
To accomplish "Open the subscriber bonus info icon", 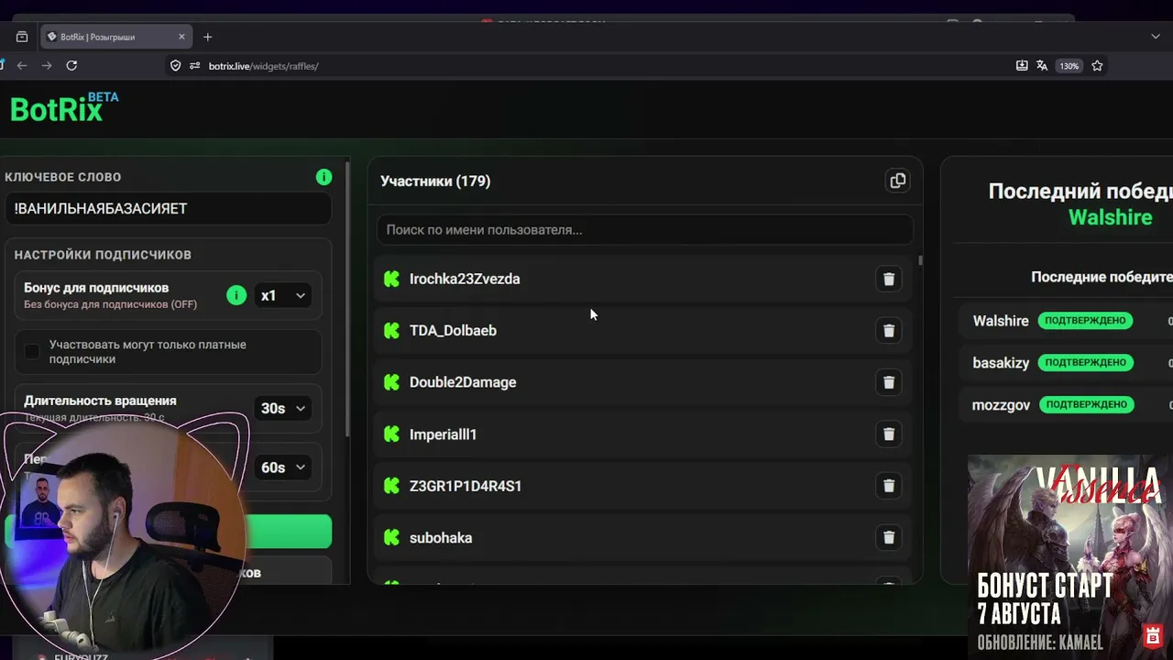I will tap(236, 295).
